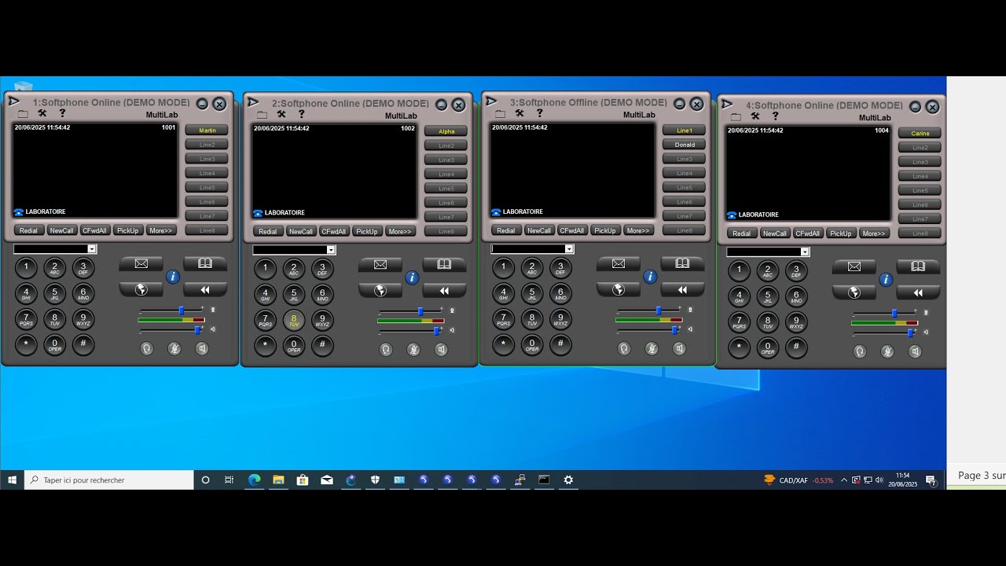Toggle headset mode in Softphone 4
The image size is (1006, 566).
coord(859,351)
